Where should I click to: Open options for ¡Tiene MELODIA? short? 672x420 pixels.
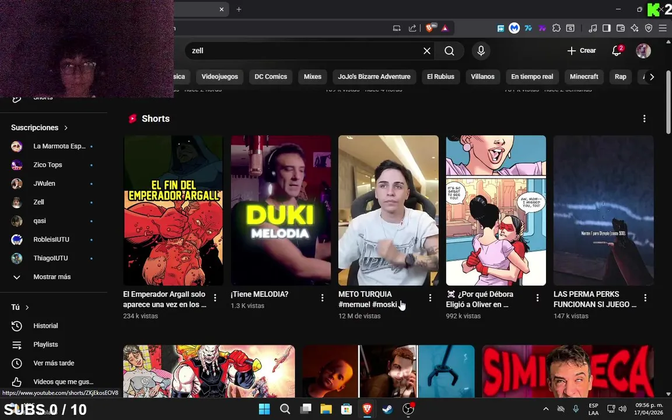click(323, 297)
